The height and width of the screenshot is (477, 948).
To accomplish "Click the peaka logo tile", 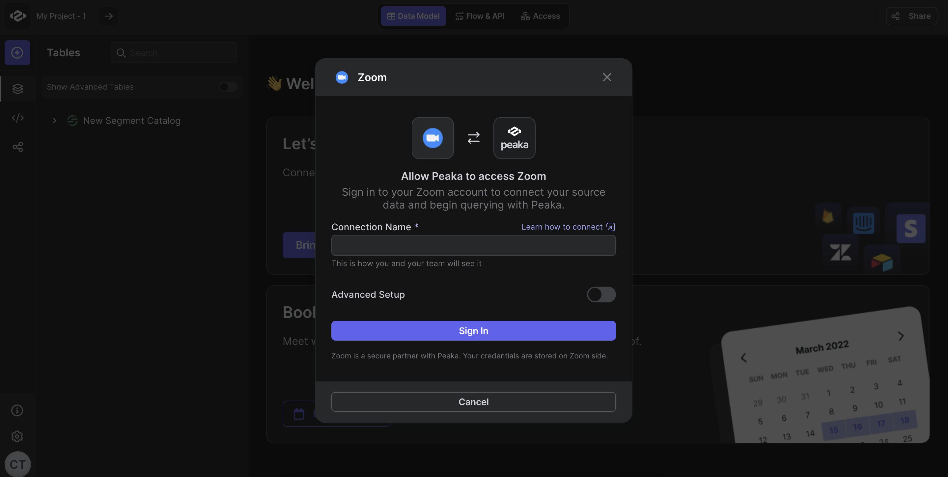I will point(514,138).
